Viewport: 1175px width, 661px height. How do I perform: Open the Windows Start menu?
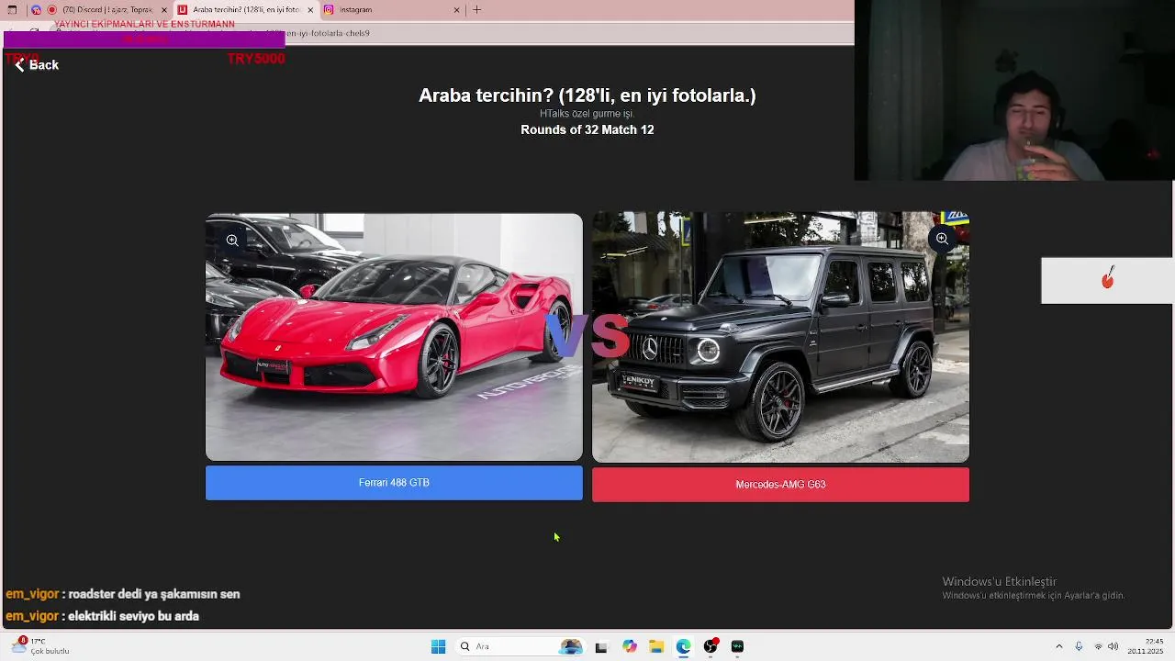click(438, 647)
